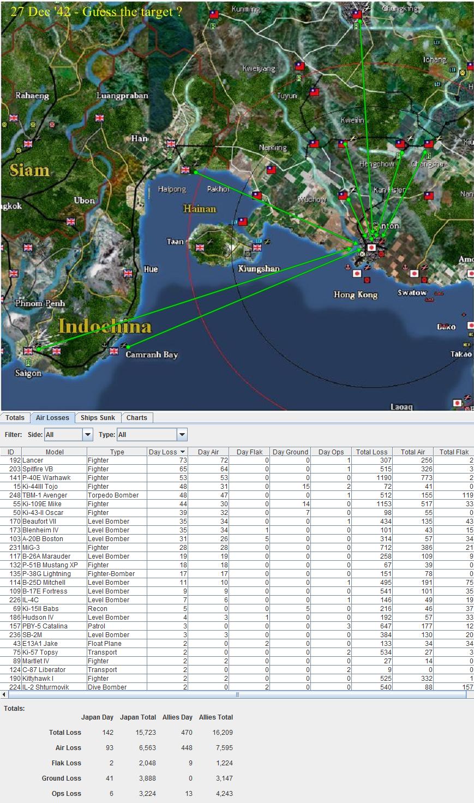This screenshot has height=803, width=474.
Task: Click the Japanese flag at Hong Kong
Action: 357,273
